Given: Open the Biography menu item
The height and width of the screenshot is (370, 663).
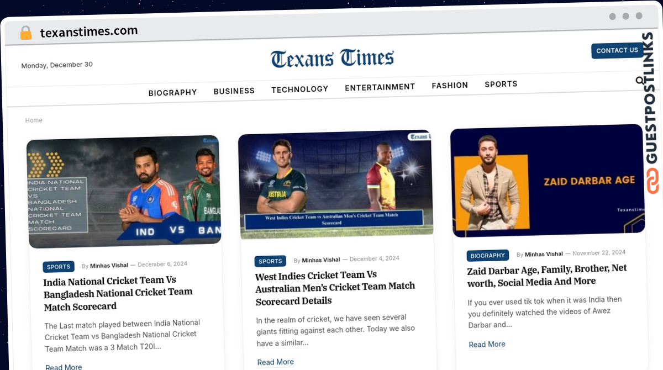Looking at the screenshot, I should (x=172, y=92).
